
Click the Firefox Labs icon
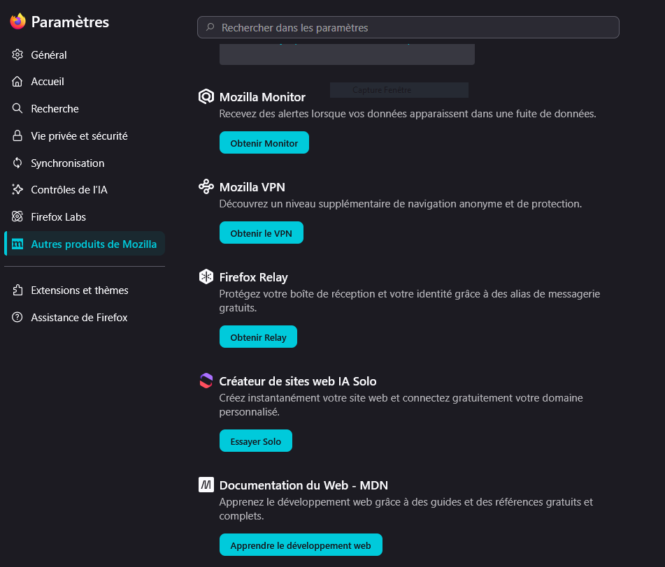(17, 216)
